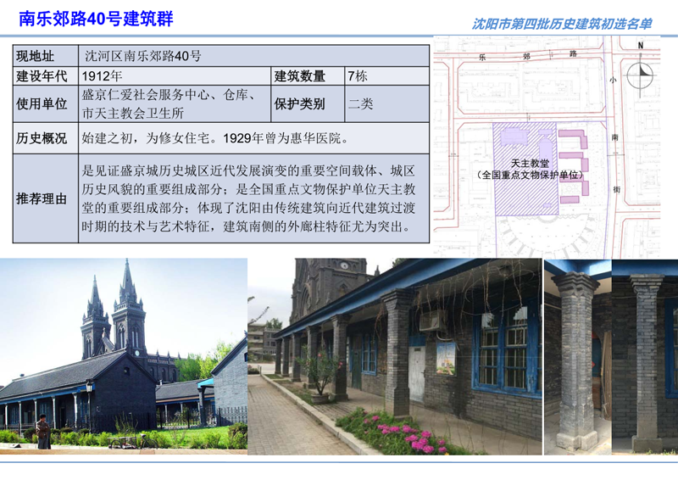Click the 建筑数量 label cell
This screenshot has width=678, height=480.
[308, 76]
